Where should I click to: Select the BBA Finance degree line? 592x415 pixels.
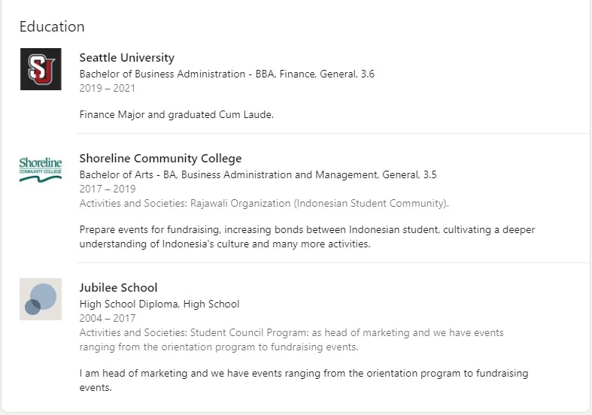coord(227,74)
